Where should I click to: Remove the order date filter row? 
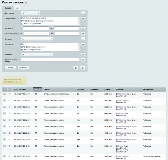83,13
